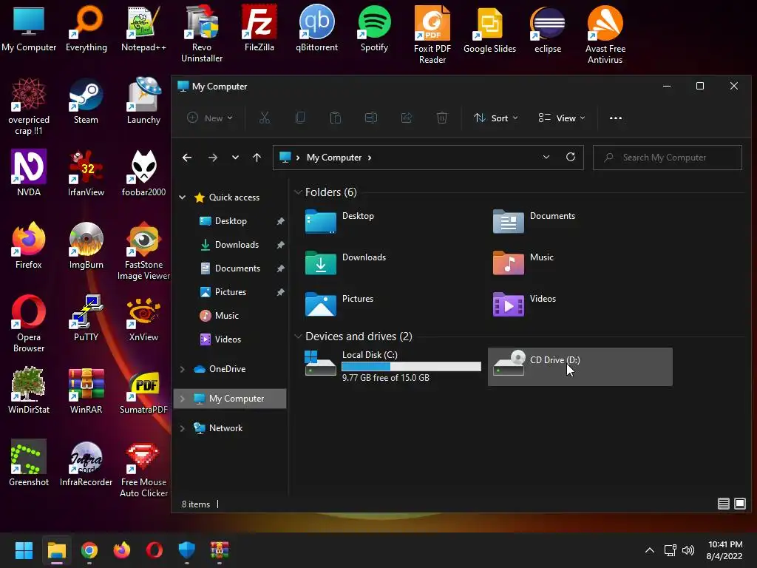Open the New dropdown menu
The width and height of the screenshot is (757, 568).
pyautogui.click(x=209, y=118)
